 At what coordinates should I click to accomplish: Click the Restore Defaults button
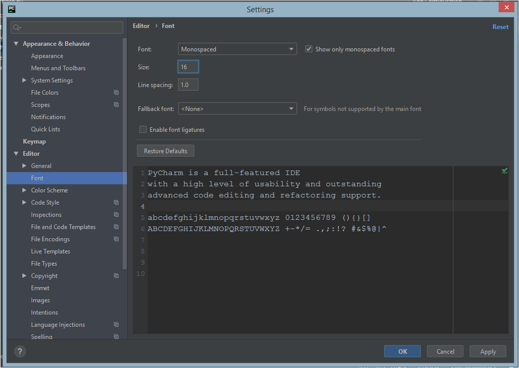point(165,151)
